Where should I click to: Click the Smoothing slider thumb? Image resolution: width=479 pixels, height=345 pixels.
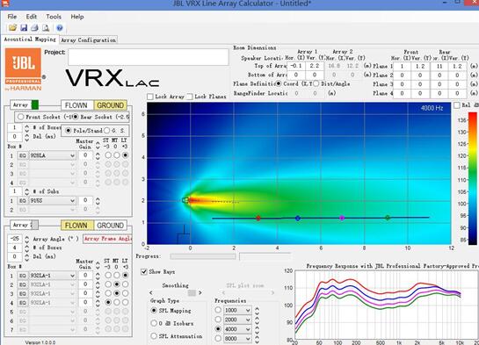(x=192, y=293)
